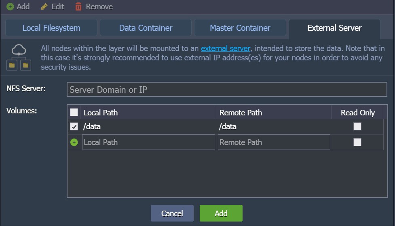The height and width of the screenshot is (226, 395).
Task: Click the pencil Edit icon in toolbar
Action: [44, 6]
